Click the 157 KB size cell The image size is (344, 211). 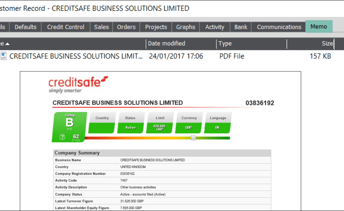point(320,56)
